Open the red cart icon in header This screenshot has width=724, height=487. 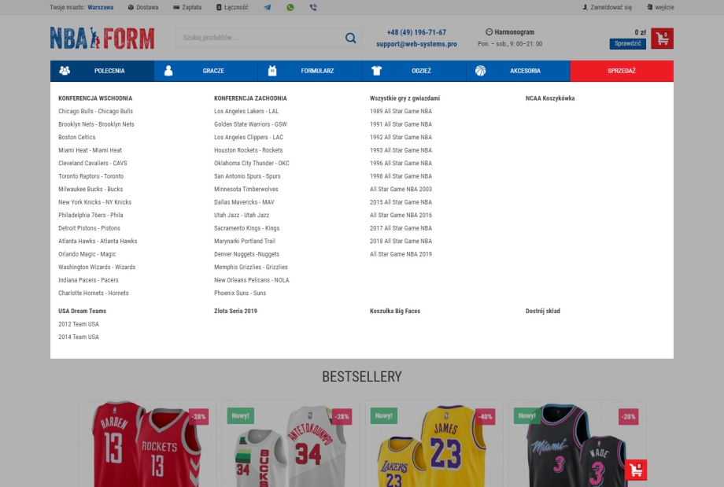(x=662, y=39)
